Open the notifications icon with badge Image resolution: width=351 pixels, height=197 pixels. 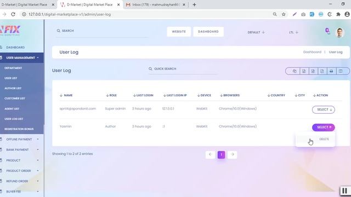pos(327,31)
